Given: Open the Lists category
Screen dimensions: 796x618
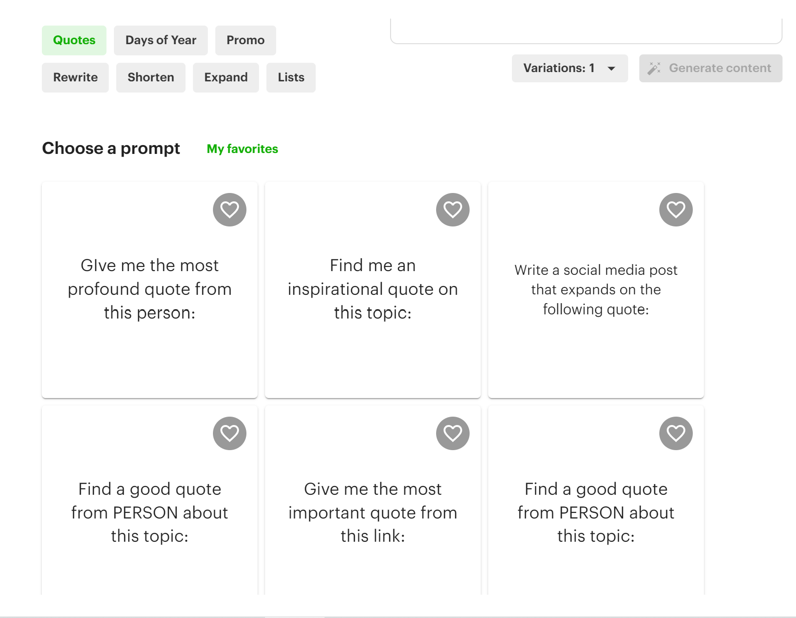Looking at the screenshot, I should point(291,78).
